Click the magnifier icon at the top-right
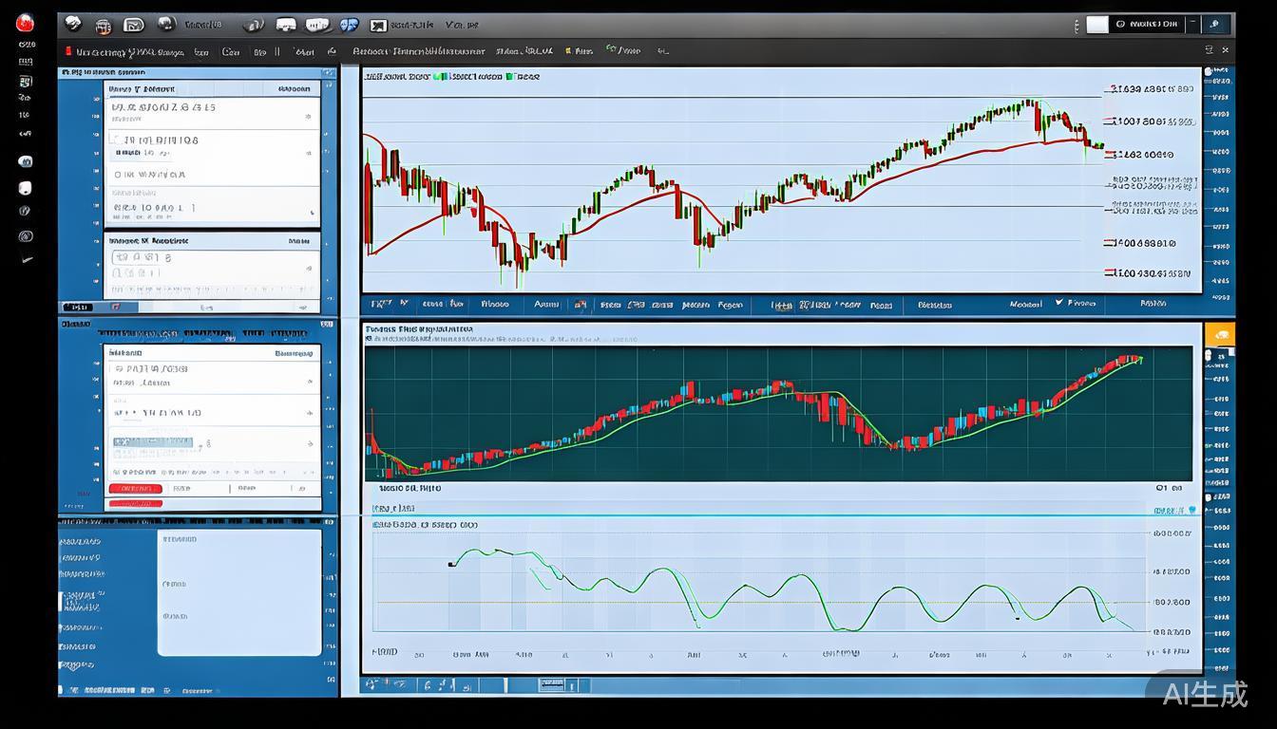The image size is (1277, 729). 1215,25
